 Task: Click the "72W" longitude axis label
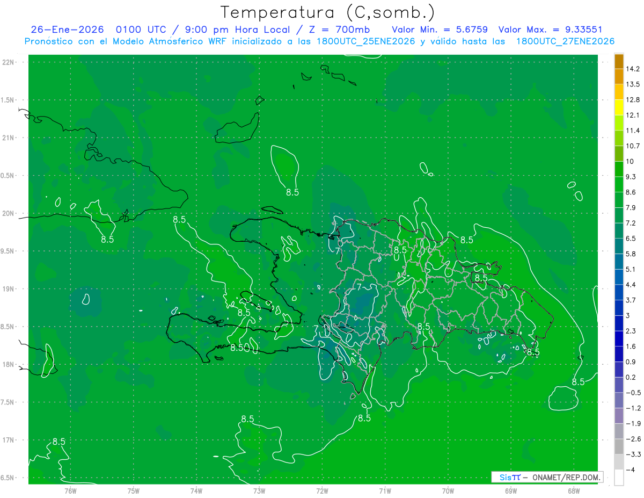(x=322, y=490)
